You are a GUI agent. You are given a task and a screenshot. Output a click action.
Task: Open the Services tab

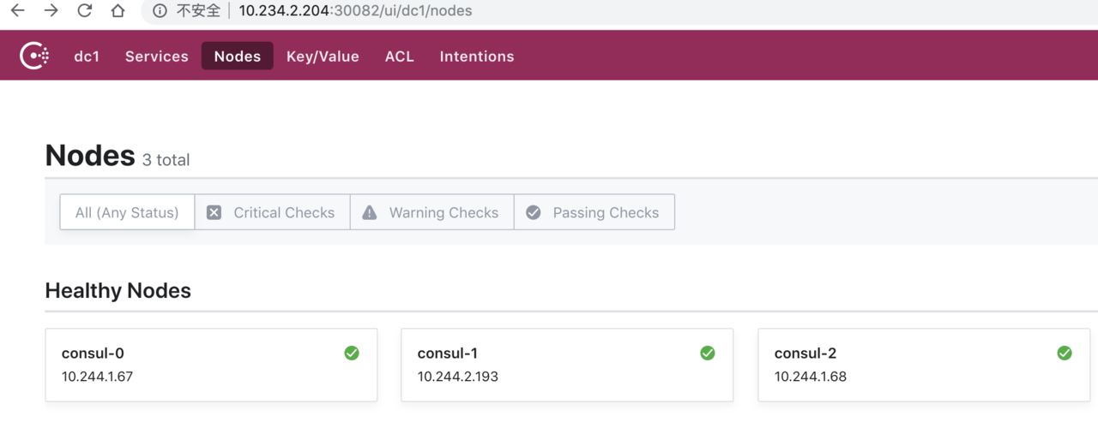click(157, 56)
